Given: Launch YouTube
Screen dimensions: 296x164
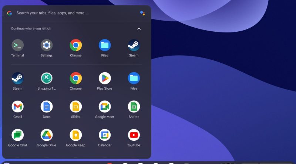Looking at the screenshot, I should tap(134, 135).
